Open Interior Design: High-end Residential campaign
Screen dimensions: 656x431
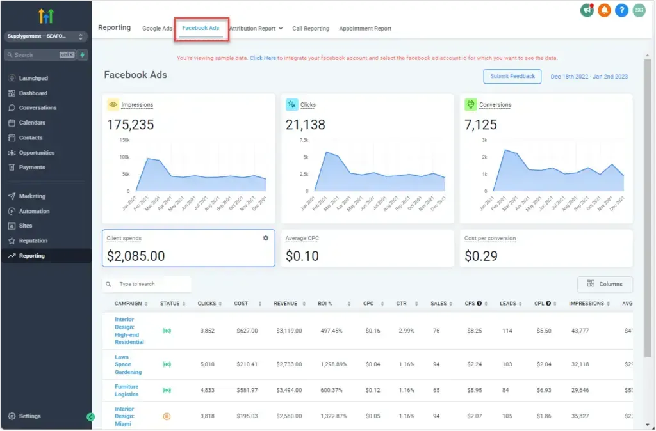(x=129, y=331)
